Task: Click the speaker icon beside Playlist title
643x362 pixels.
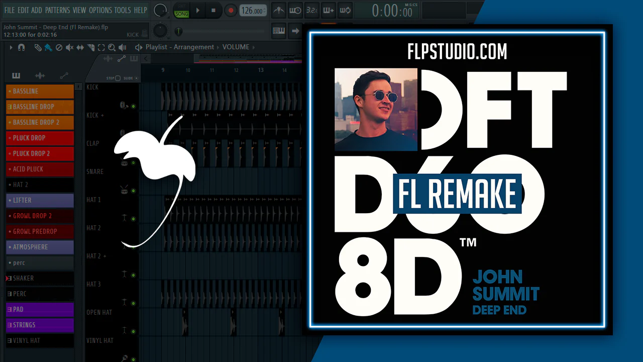Action: click(139, 47)
